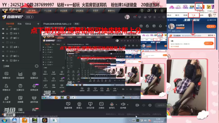219x123 pixels.
Task: Click the gift box icon in toolbar row
Action: point(141,26)
